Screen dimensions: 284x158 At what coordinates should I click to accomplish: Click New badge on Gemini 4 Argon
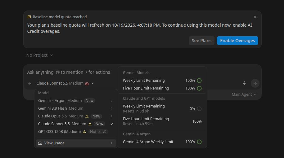click(x=89, y=100)
